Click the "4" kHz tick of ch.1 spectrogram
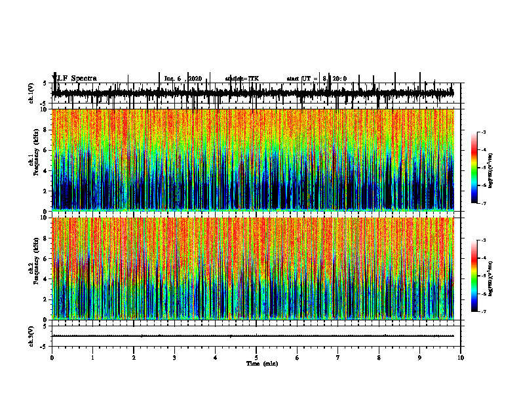519x401 pixels. [x=46, y=171]
